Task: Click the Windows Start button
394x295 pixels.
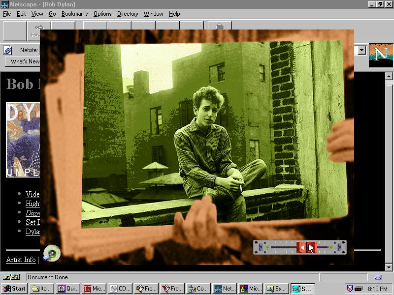Action: coord(14,289)
